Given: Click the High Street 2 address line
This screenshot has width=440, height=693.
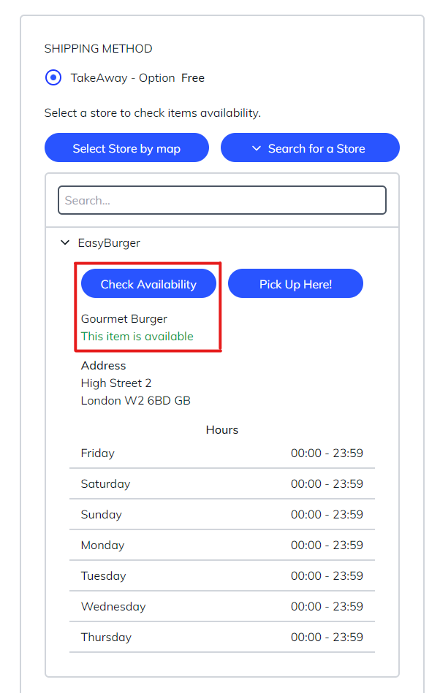Looking at the screenshot, I should point(116,383).
